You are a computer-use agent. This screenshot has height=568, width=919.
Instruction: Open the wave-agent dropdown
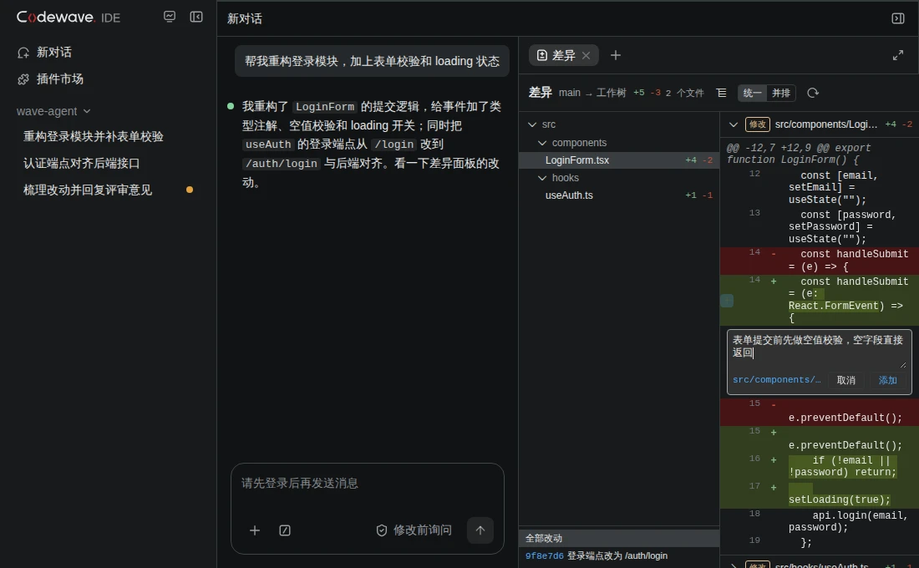(x=53, y=111)
